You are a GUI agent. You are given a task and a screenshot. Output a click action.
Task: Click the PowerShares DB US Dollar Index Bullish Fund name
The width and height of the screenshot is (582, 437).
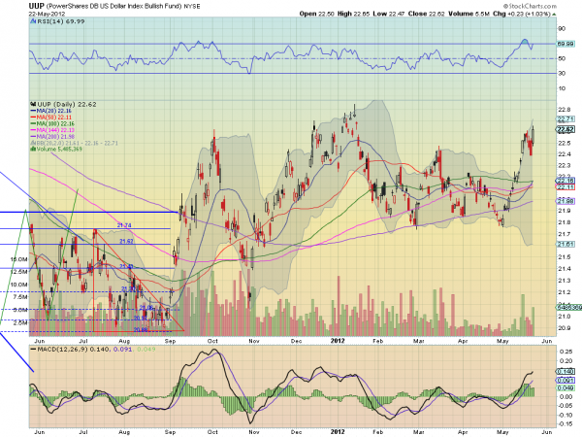pyautogui.click(x=114, y=7)
